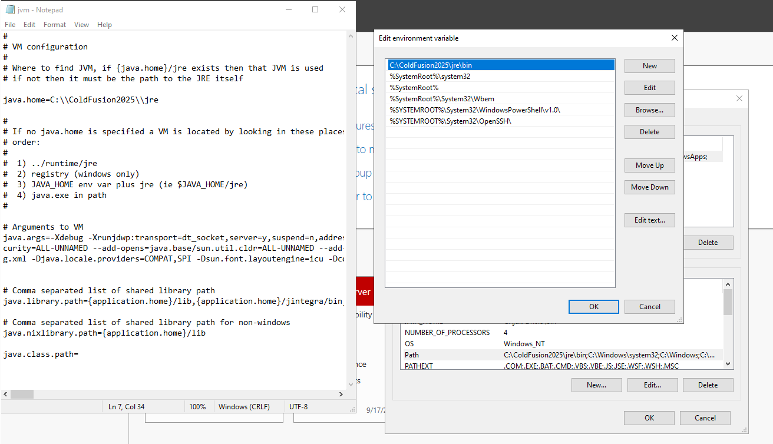This screenshot has height=444, width=773.
Task: Close the jvm Notepad window
Action: click(342, 9)
